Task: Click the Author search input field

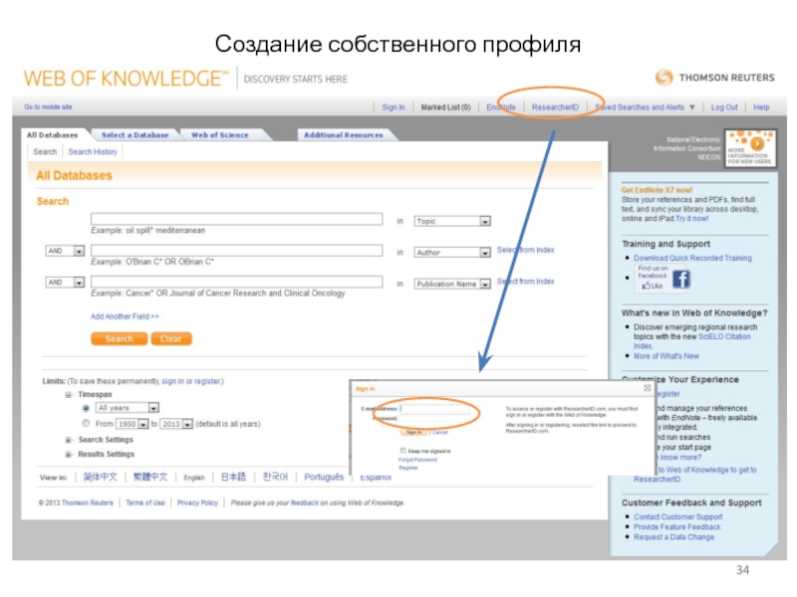Action: pos(236,251)
